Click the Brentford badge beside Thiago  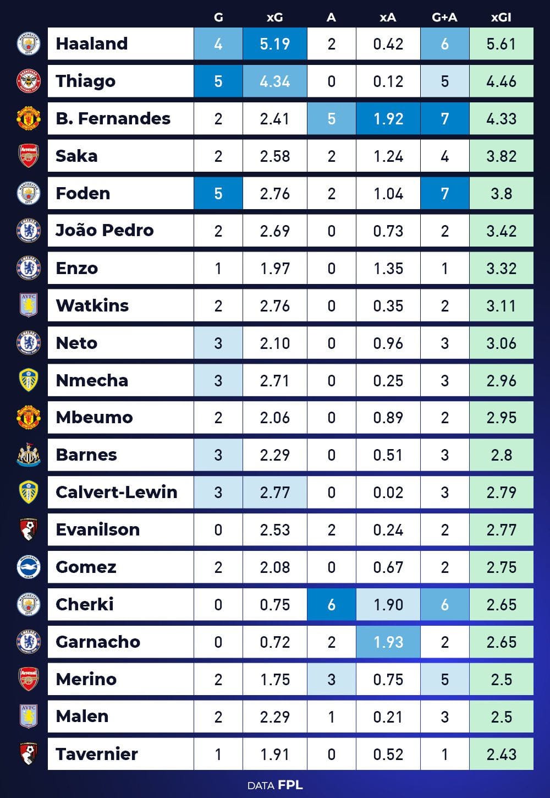click(29, 81)
